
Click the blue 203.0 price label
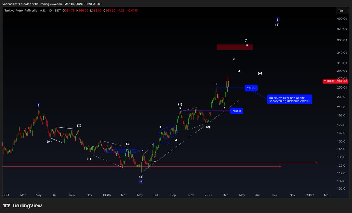pos(237,111)
